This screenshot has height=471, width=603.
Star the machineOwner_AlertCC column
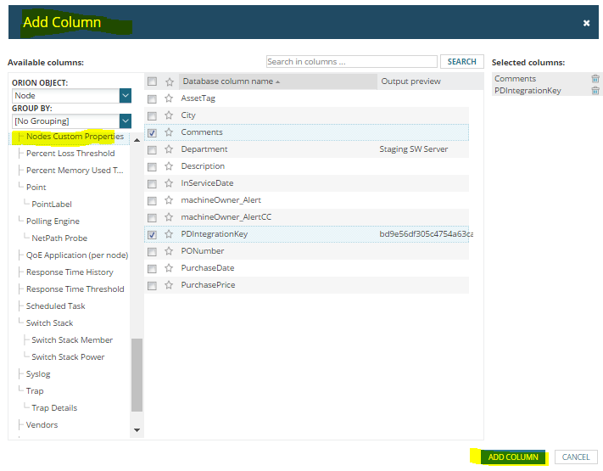pyautogui.click(x=169, y=217)
